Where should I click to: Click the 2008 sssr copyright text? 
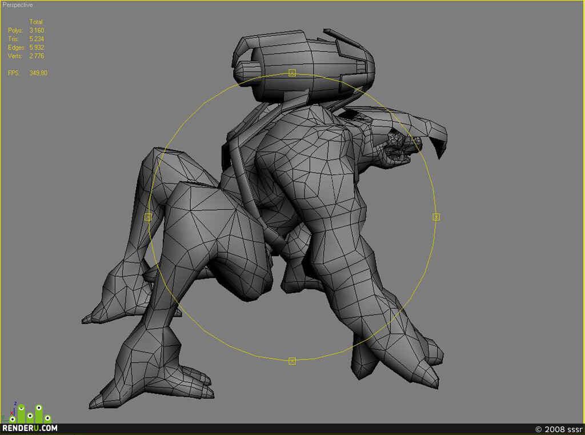tap(559, 429)
